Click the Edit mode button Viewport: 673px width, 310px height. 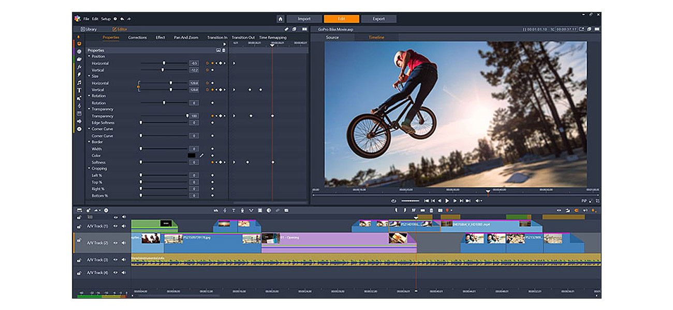tap(342, 19)
